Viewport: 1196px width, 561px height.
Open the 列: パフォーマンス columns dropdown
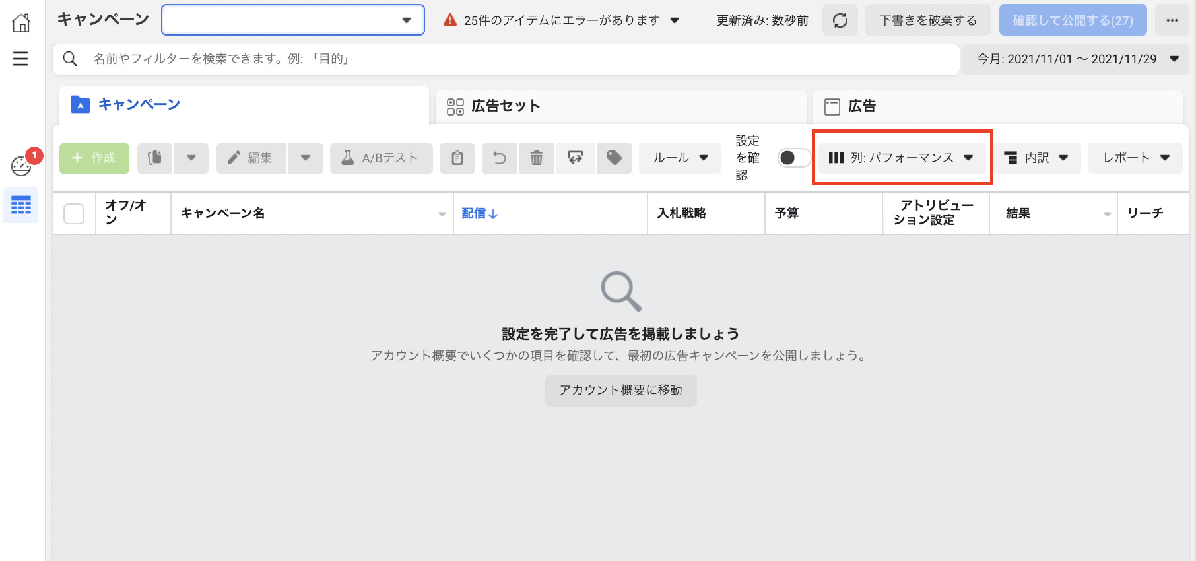click(x=902, y=158)
